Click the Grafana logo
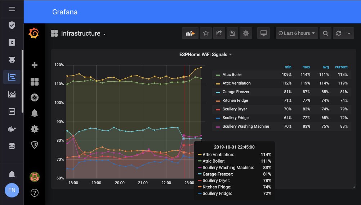 point(34,33)
